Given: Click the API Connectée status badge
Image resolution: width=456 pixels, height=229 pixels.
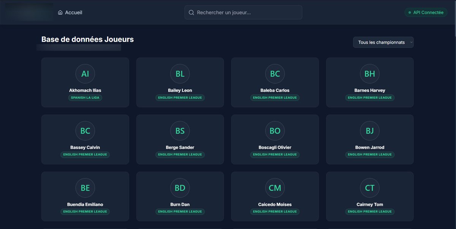Looking at the screenshot, I should click(426, 13).
